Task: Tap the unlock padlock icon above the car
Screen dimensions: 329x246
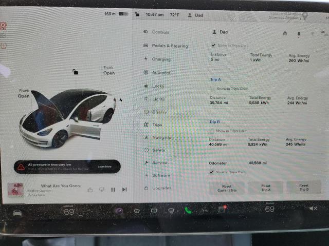Action: click(76, 72)
